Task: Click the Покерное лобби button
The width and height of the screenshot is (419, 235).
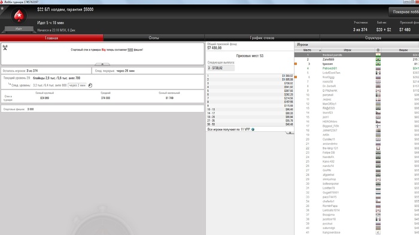Action: [404, 12]
